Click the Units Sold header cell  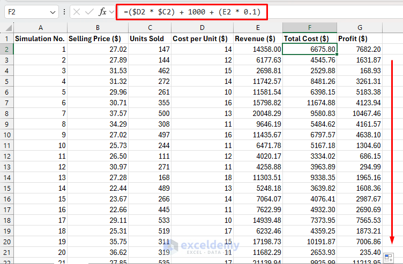point(150,38)
